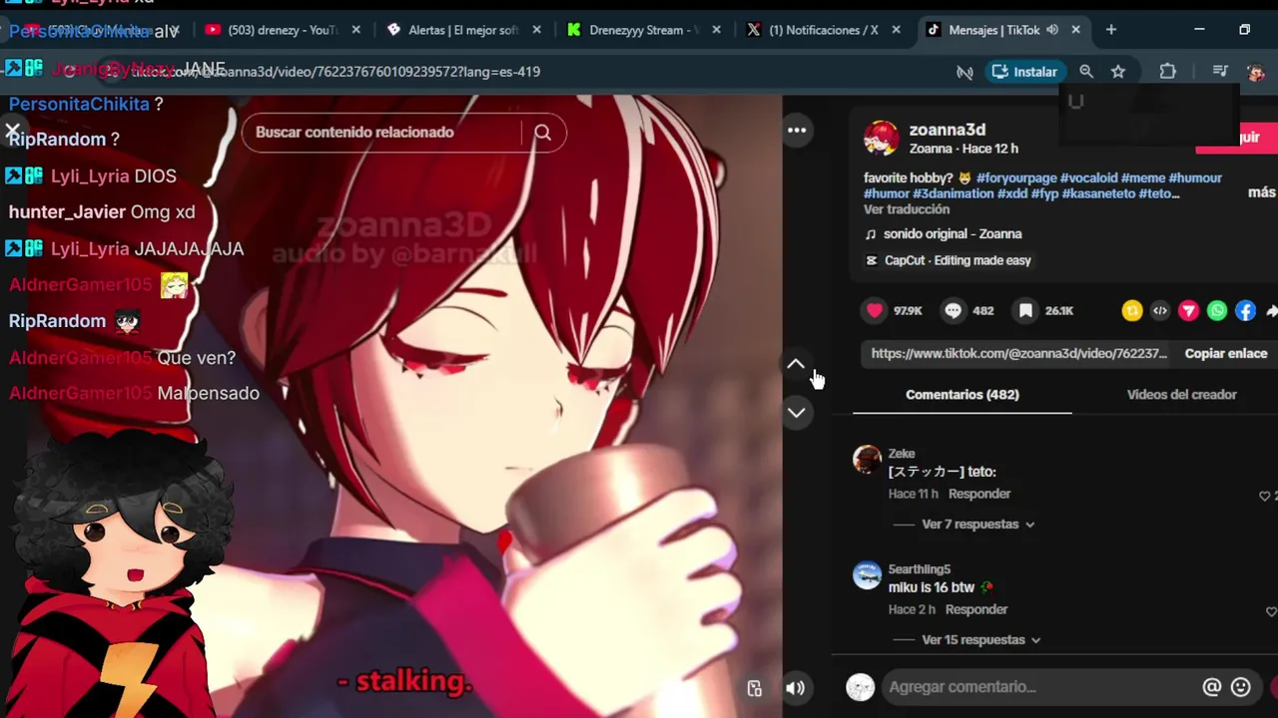Save the video with the bookmark icon
The width and height of the screenshot is (1278, 718).
[1025, 311]
